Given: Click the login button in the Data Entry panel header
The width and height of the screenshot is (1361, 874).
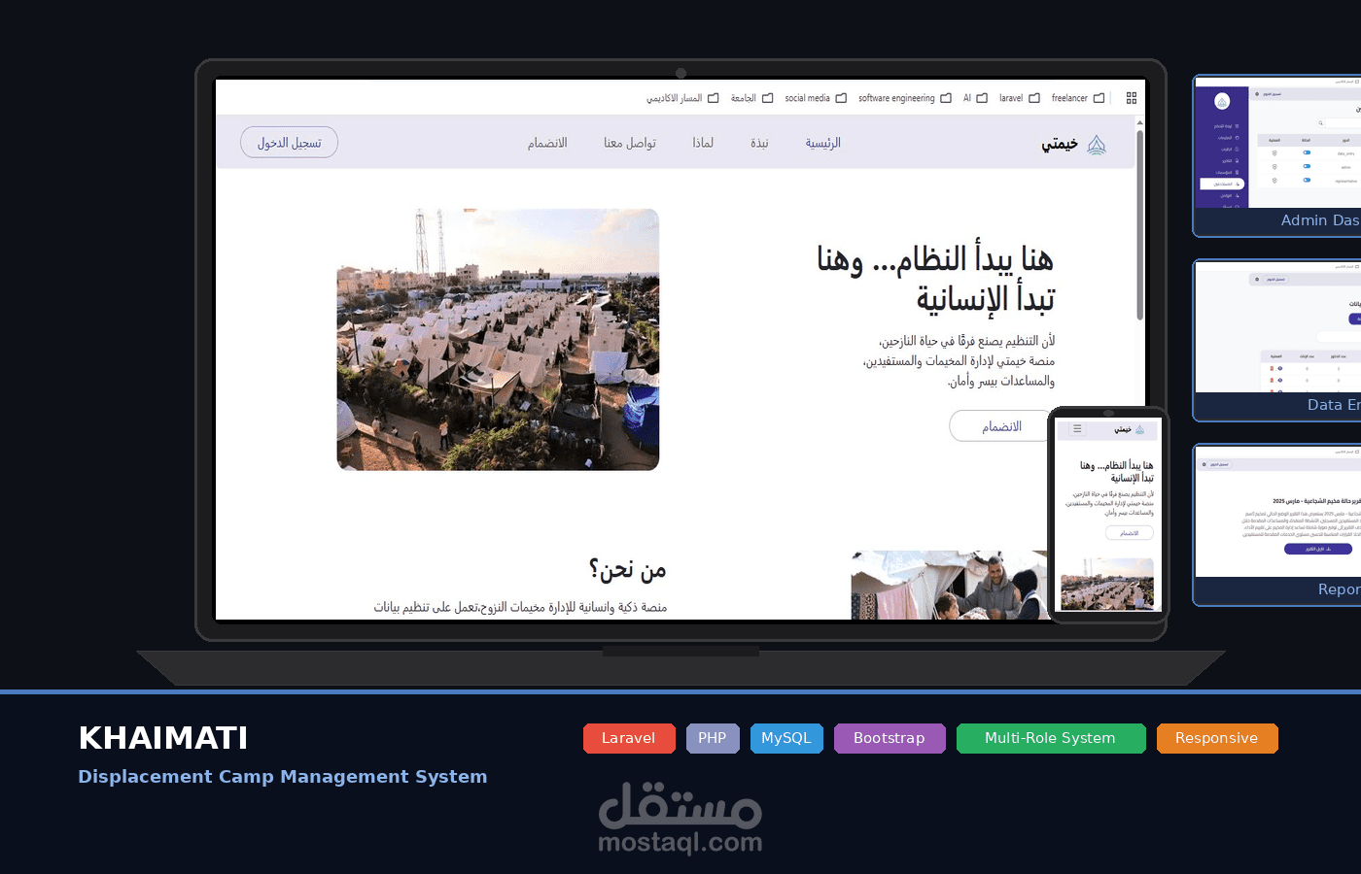Looking at the screenshot, I should tap(1275, 279).
